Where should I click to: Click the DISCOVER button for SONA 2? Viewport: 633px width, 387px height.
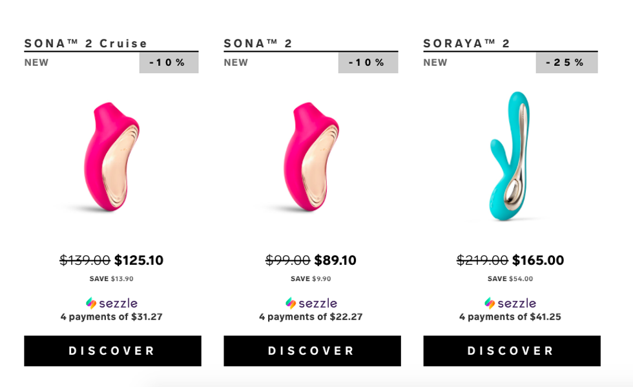(x=312, y=351)
